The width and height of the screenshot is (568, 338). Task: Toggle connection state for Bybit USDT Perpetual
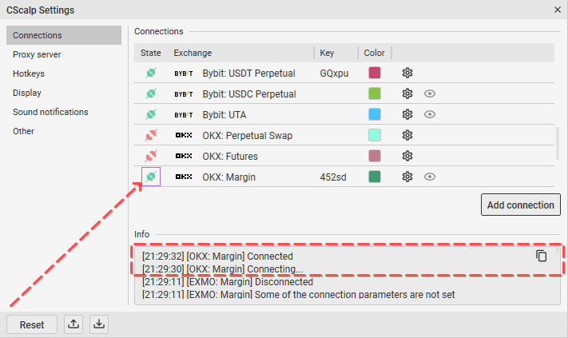[150, 73]
